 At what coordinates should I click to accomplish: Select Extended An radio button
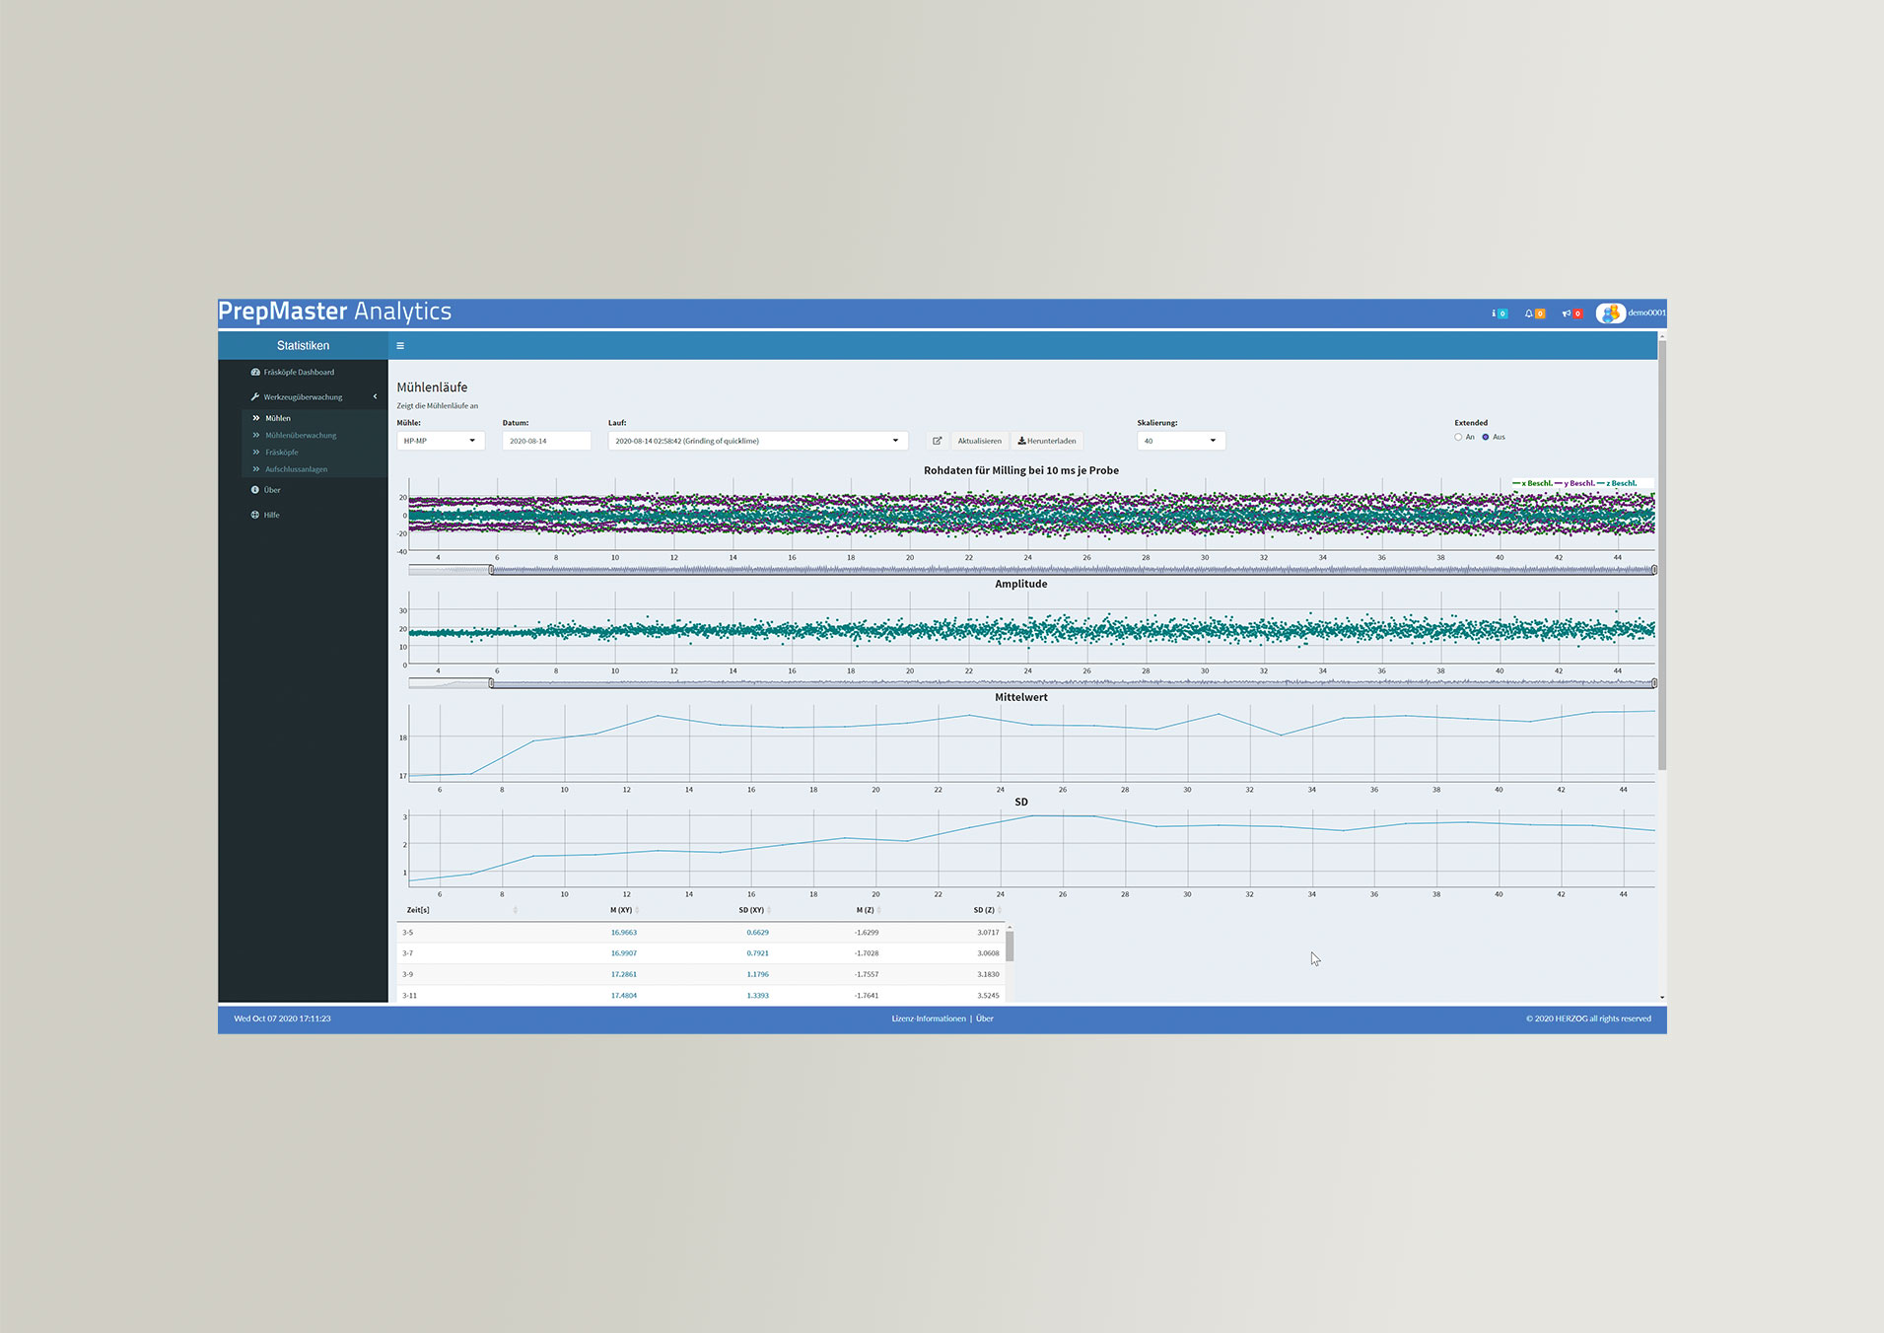(x=1458, y=437)
